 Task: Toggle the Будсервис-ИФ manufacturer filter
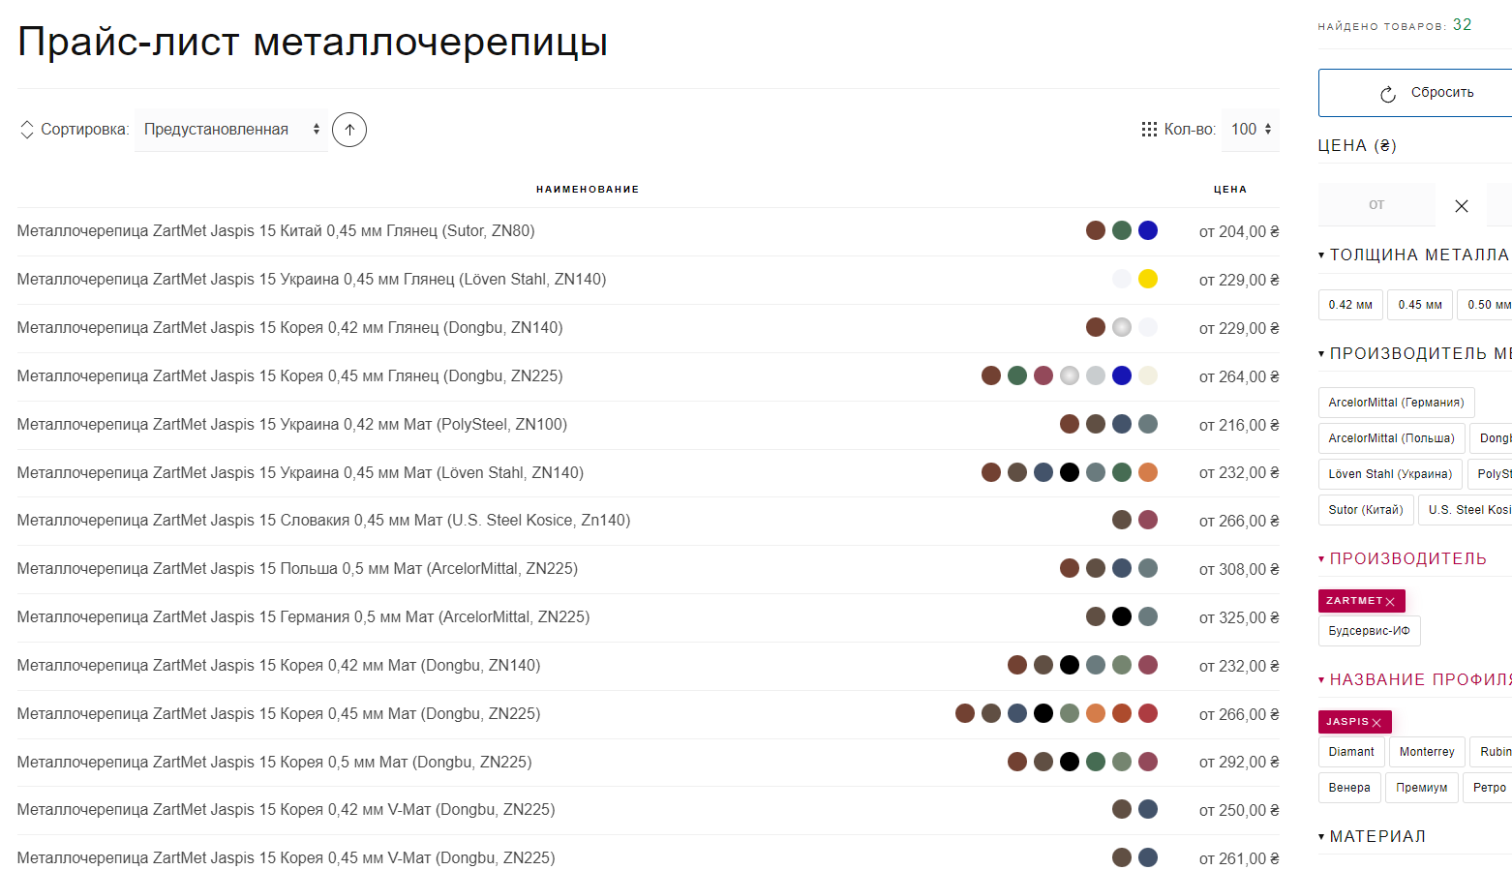[1369, 631]
